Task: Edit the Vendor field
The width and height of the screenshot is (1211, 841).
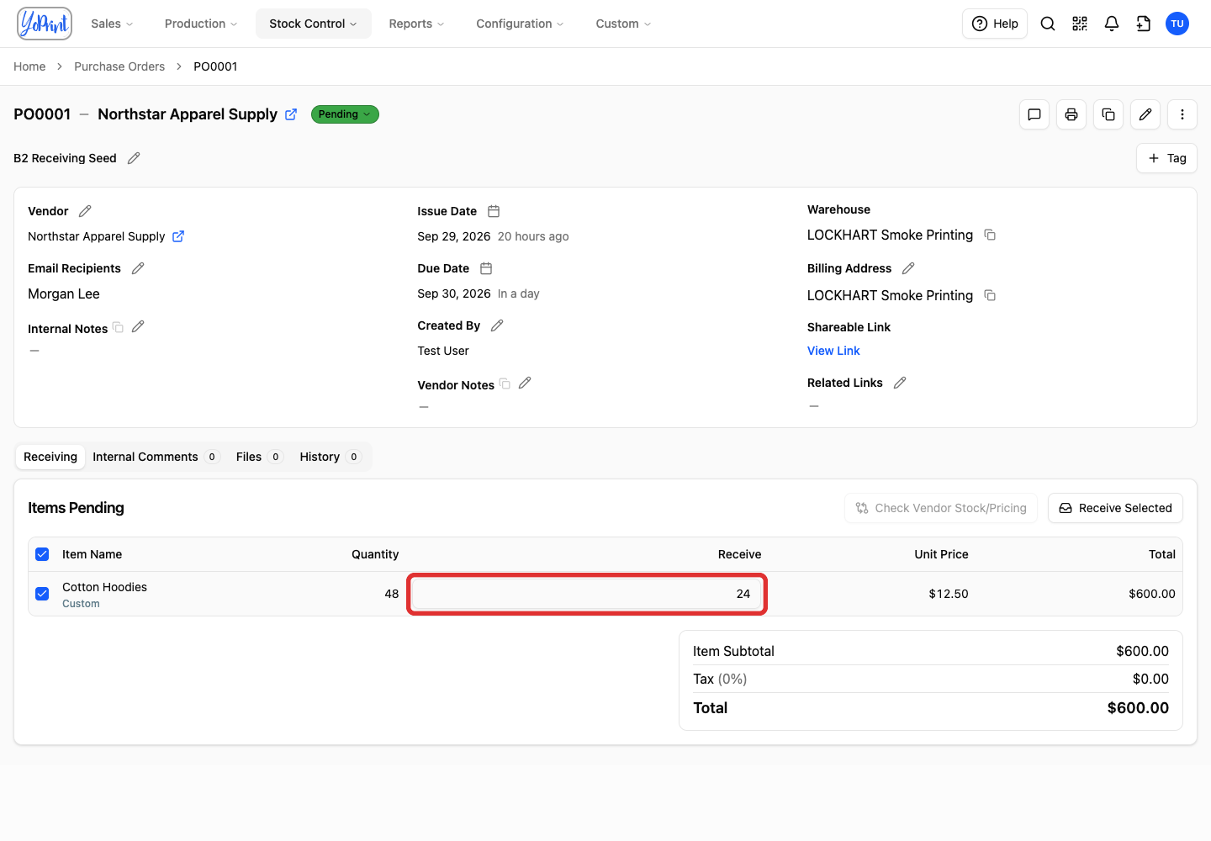Action: (x=85, y=211)
